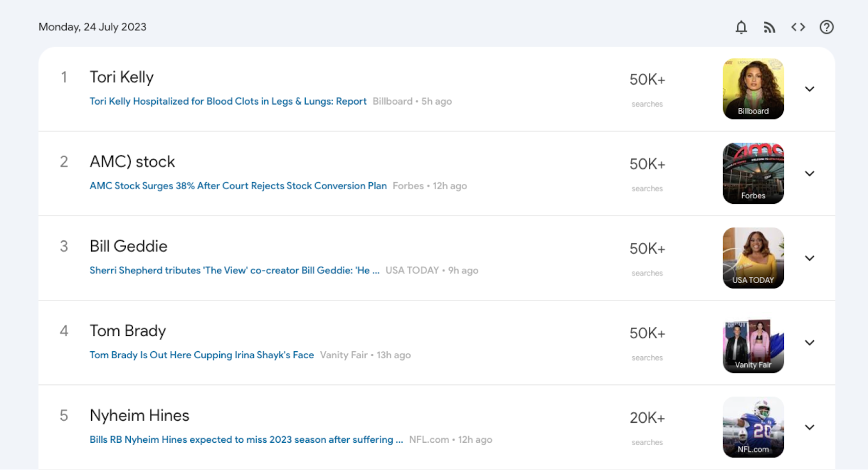The image size is (868, 470).
Task: Expand the Nyheim Hines row chevron
Action: 809,427
